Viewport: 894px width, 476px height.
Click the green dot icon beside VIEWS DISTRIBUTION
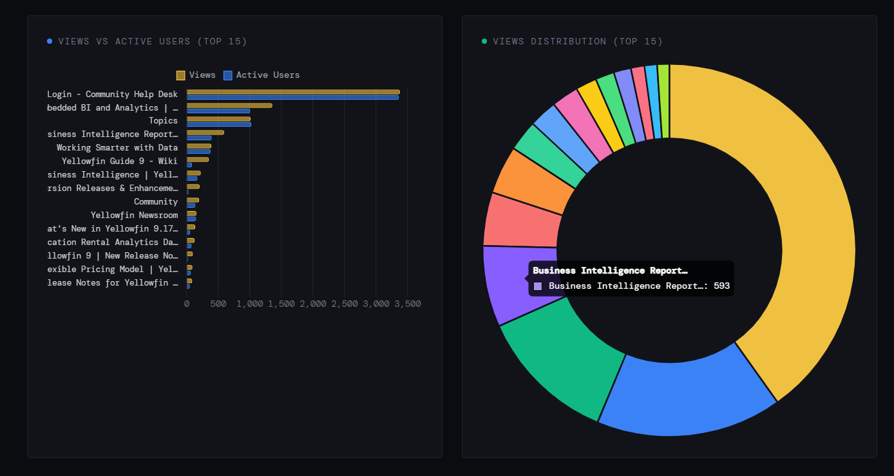485,41
